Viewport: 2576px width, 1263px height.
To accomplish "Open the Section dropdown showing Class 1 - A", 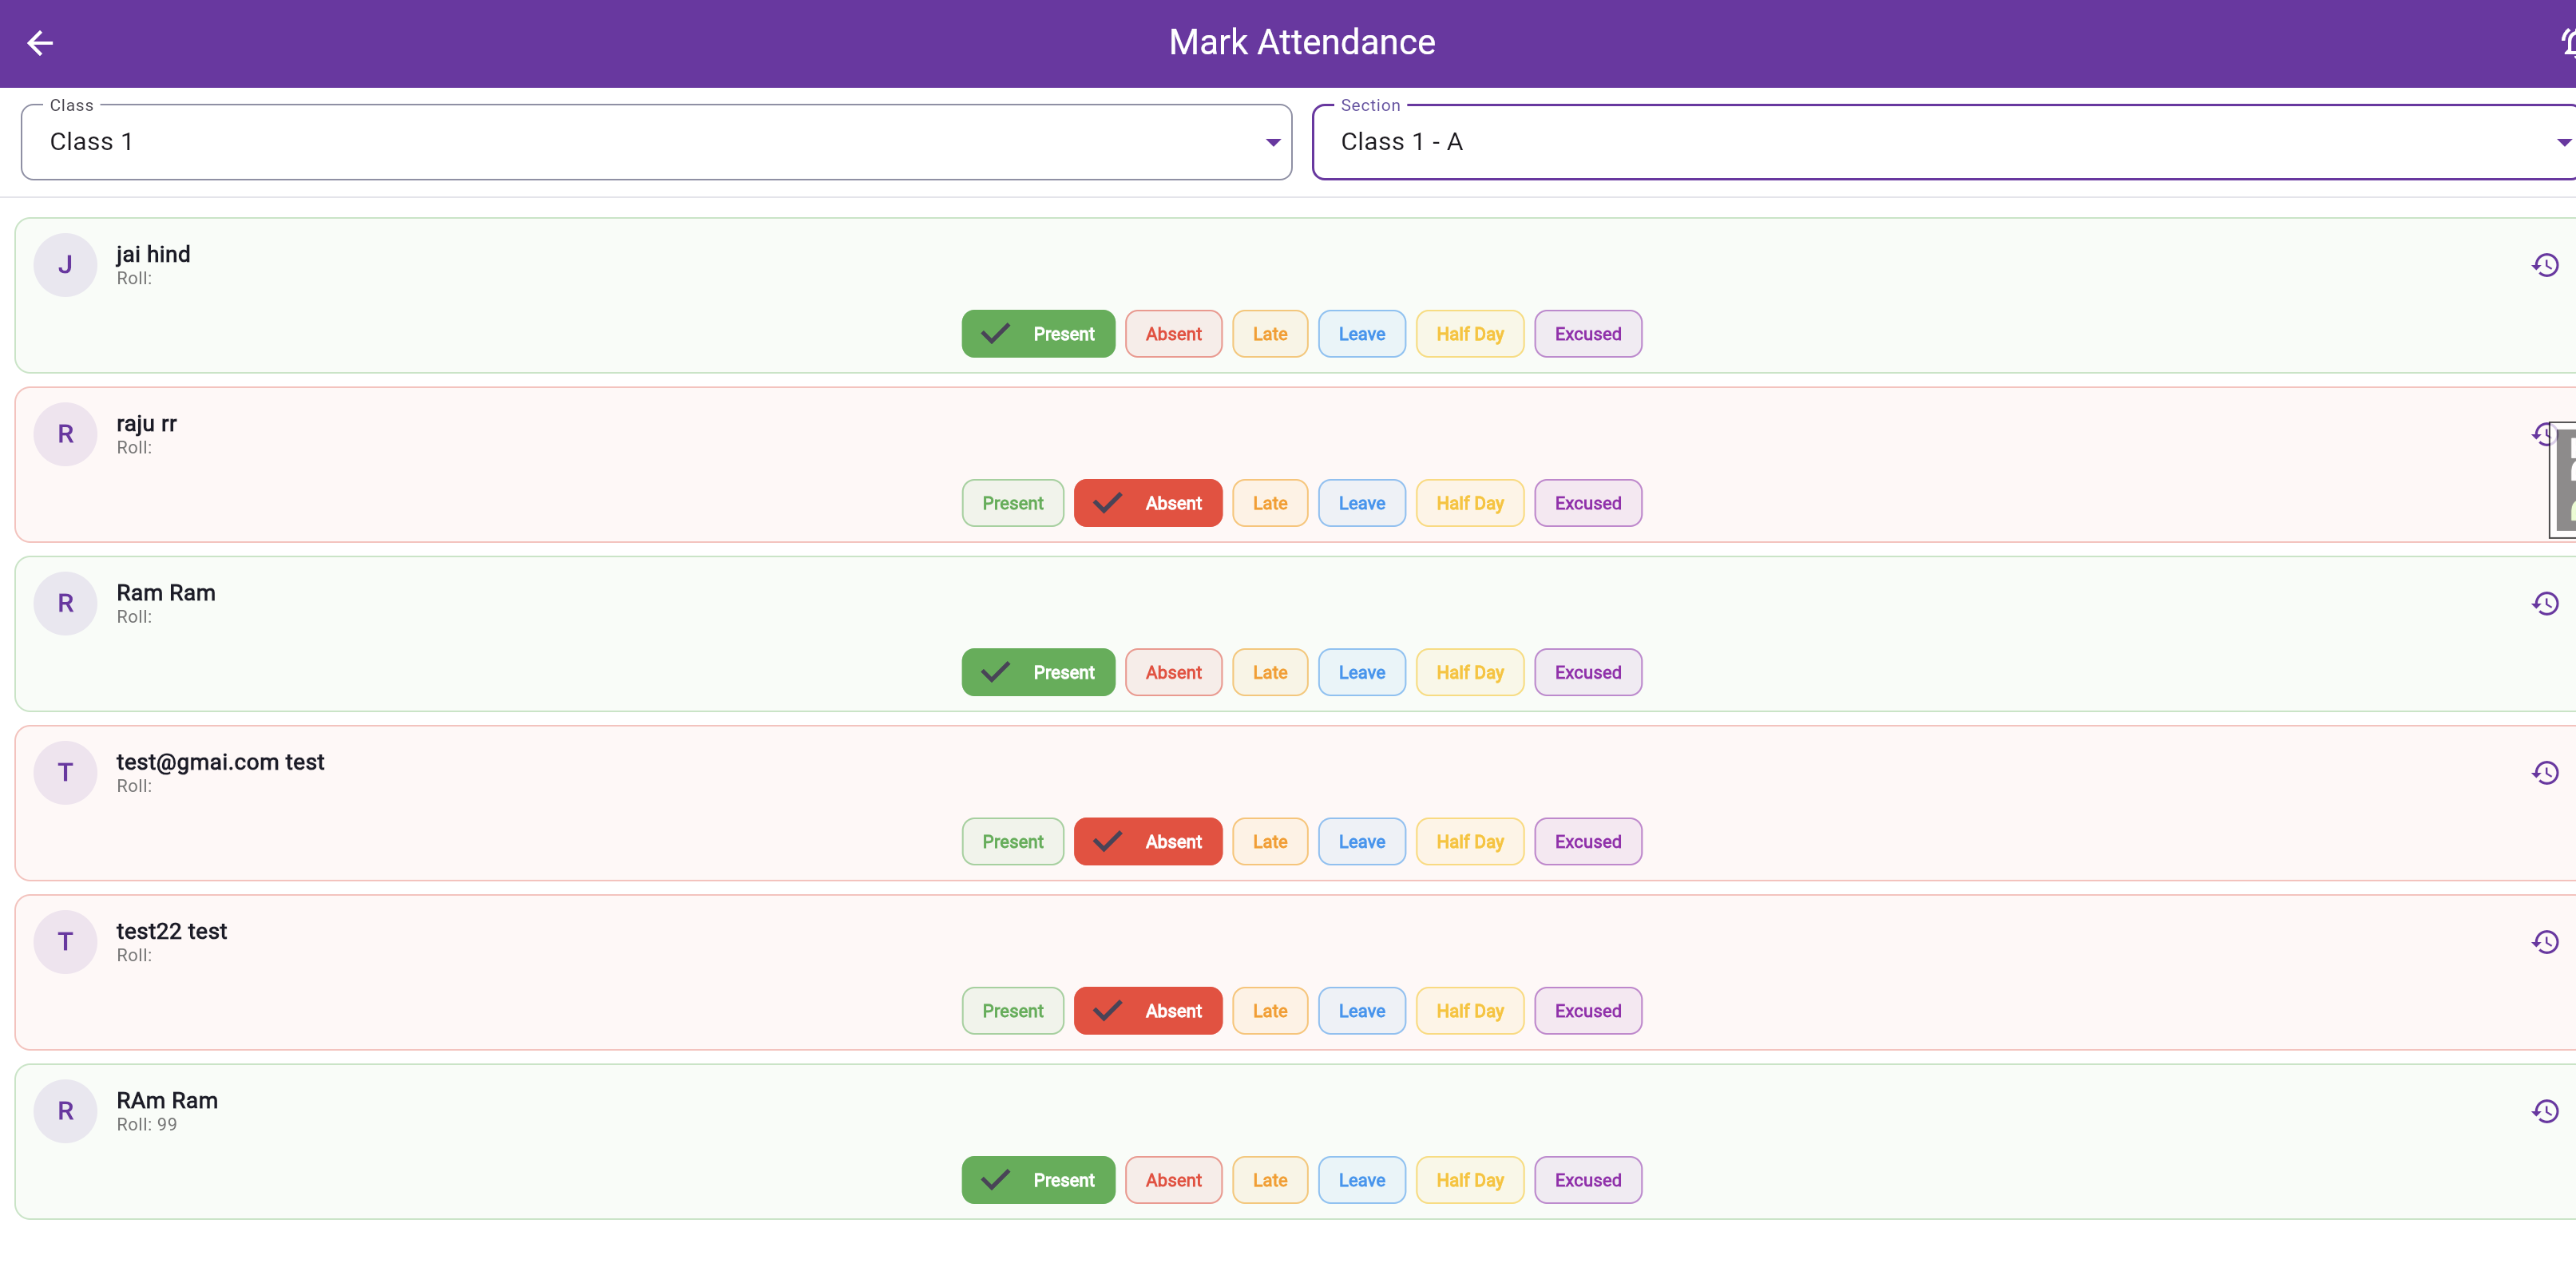I will pos(1944,142).
